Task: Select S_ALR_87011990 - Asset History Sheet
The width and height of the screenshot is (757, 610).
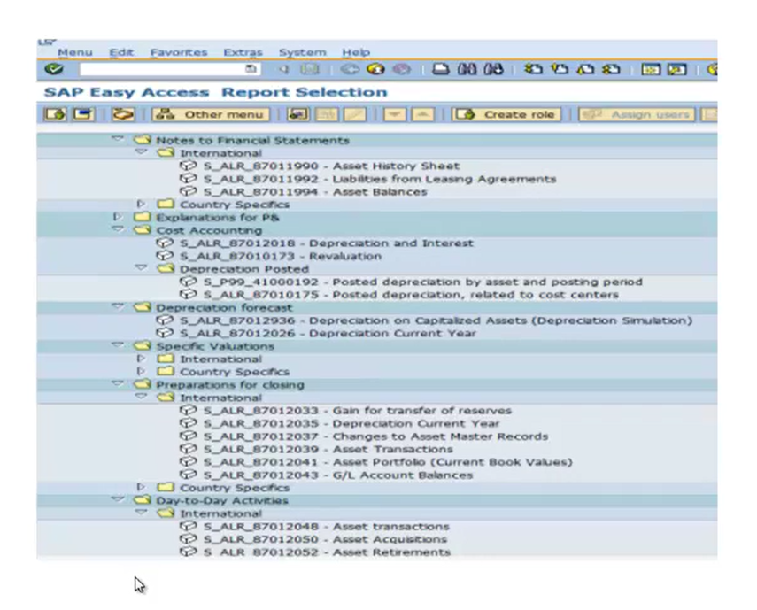Action: pyautogui.click(x=331, y=166)
